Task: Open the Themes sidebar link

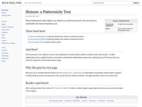Action: click(4, 40)
